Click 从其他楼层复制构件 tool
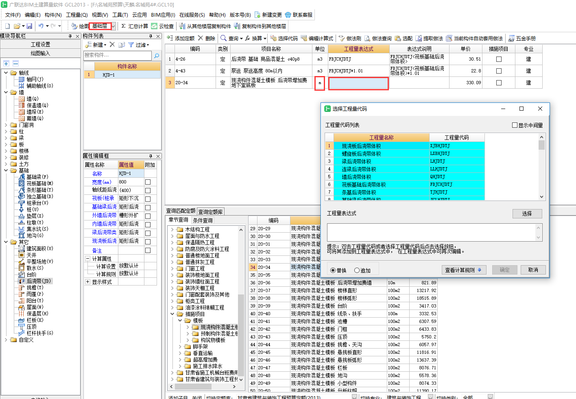576x399 pixels. coord(205,26)
